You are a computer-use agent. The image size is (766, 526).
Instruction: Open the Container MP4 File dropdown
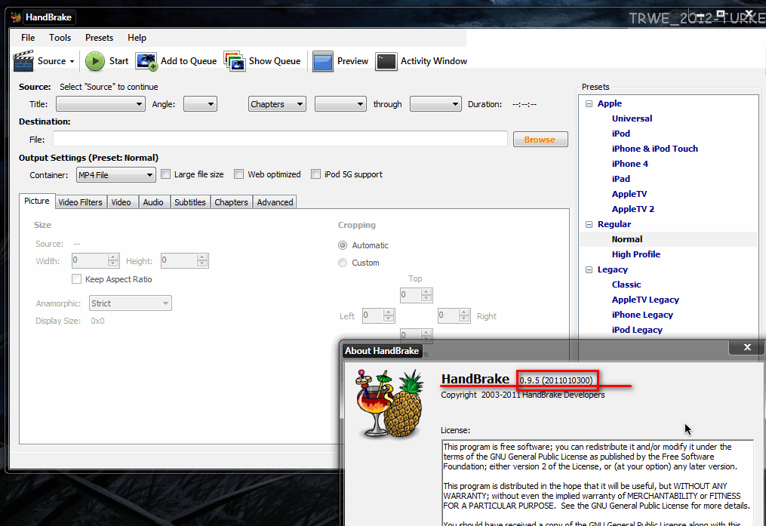pos(115,175)
